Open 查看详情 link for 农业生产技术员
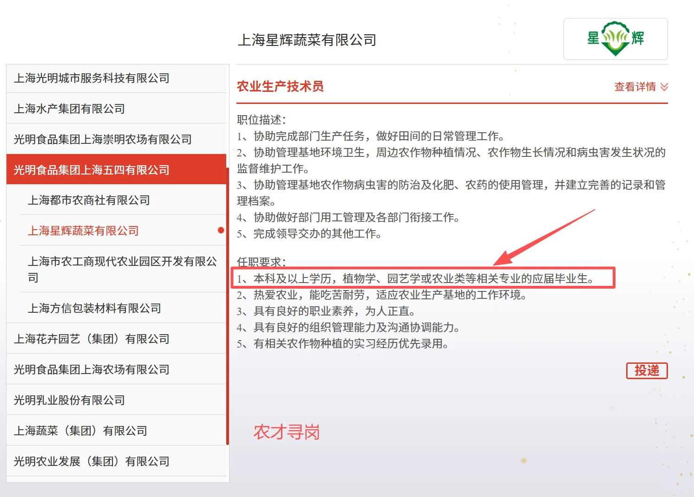Viewport: 694px width, 497px height. point(635,87)
